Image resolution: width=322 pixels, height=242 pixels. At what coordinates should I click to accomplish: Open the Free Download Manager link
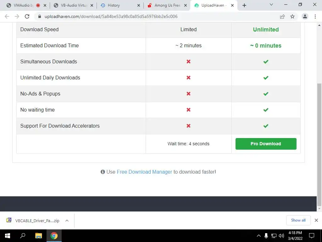click(144, 172)
